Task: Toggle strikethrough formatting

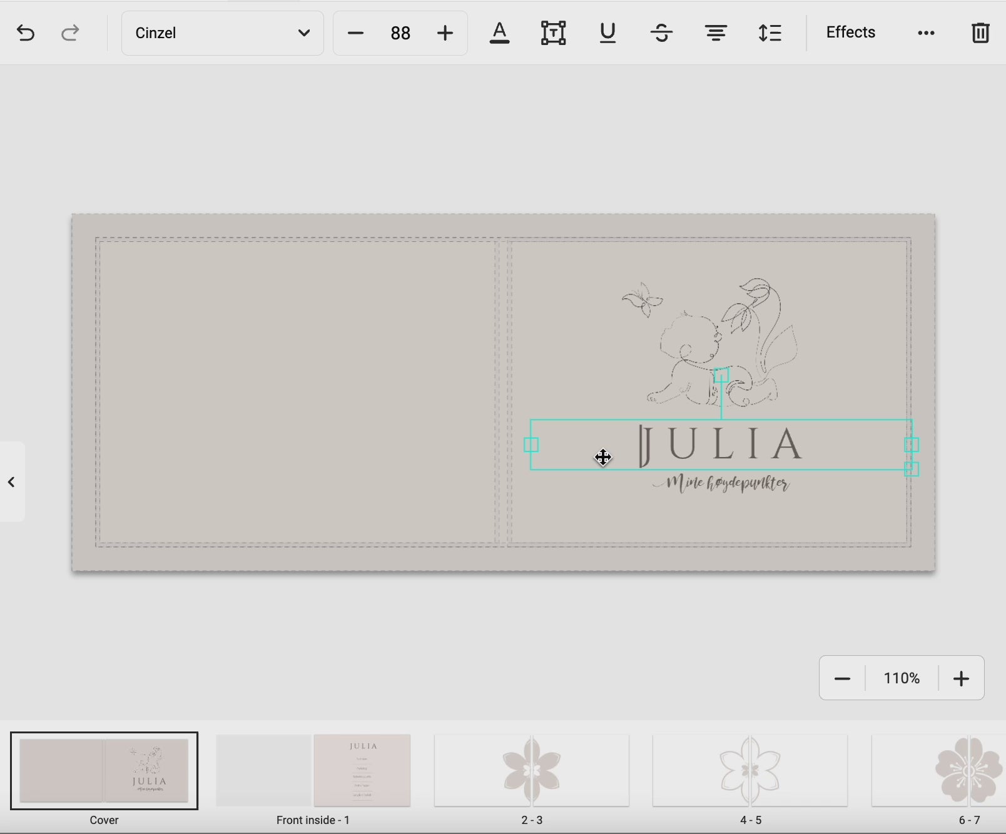Action: 661,33
